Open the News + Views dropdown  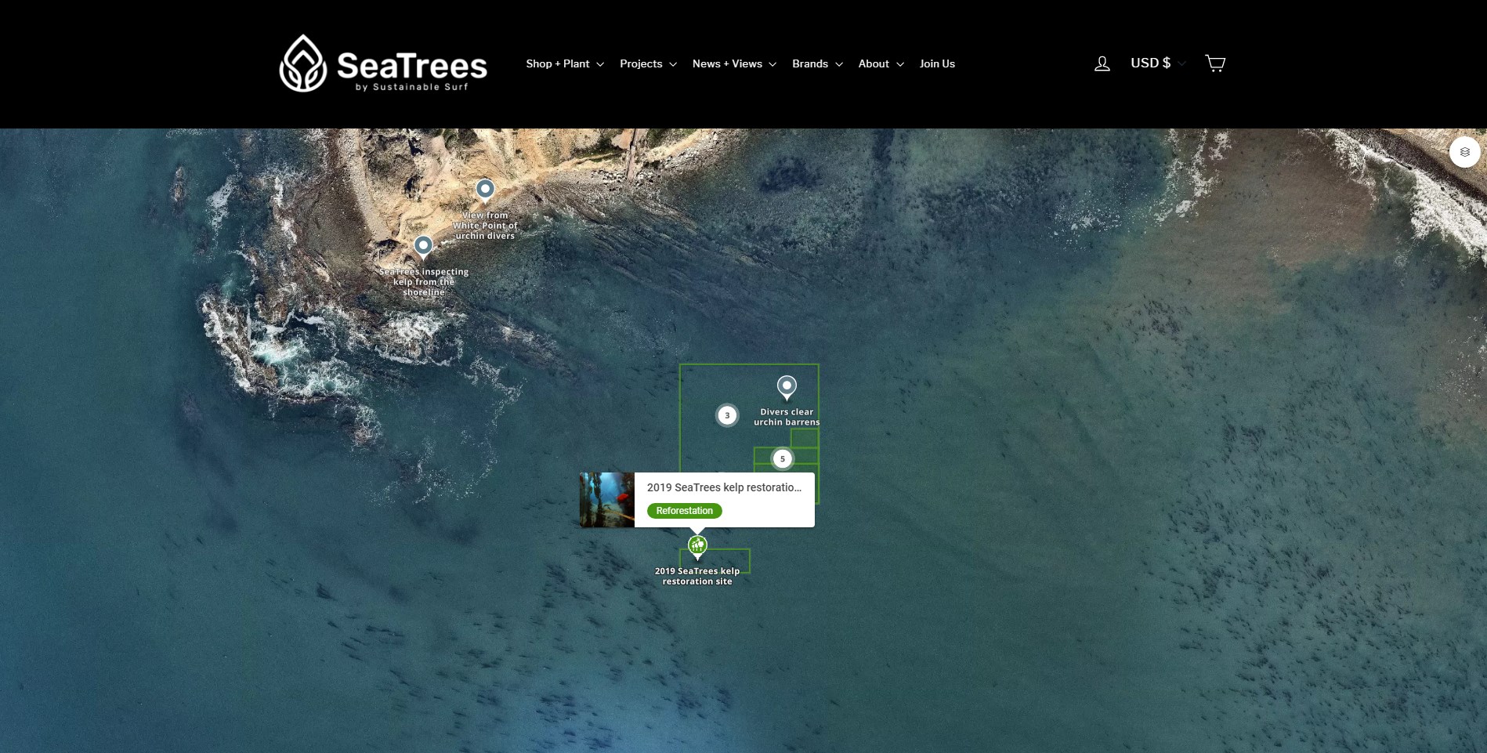tap(733, 63)
